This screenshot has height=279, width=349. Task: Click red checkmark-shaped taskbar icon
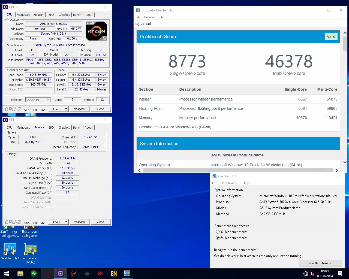coord(74,273)
